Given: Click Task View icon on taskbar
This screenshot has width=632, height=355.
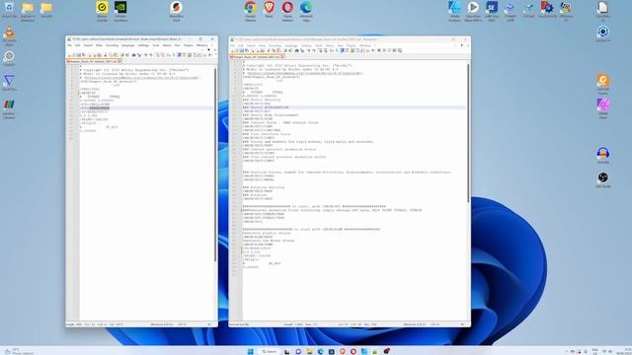Looking at the screenshot, I should click(287, 351).
